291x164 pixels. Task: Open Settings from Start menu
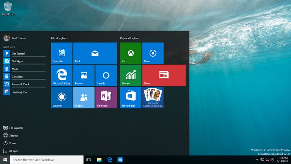click(11, 136)
